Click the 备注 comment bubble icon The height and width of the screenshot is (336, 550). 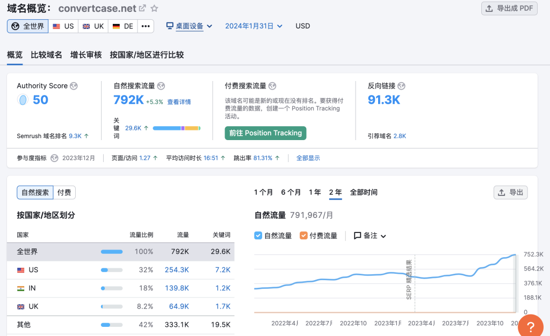pyautogui.click(x=357, y=236)
